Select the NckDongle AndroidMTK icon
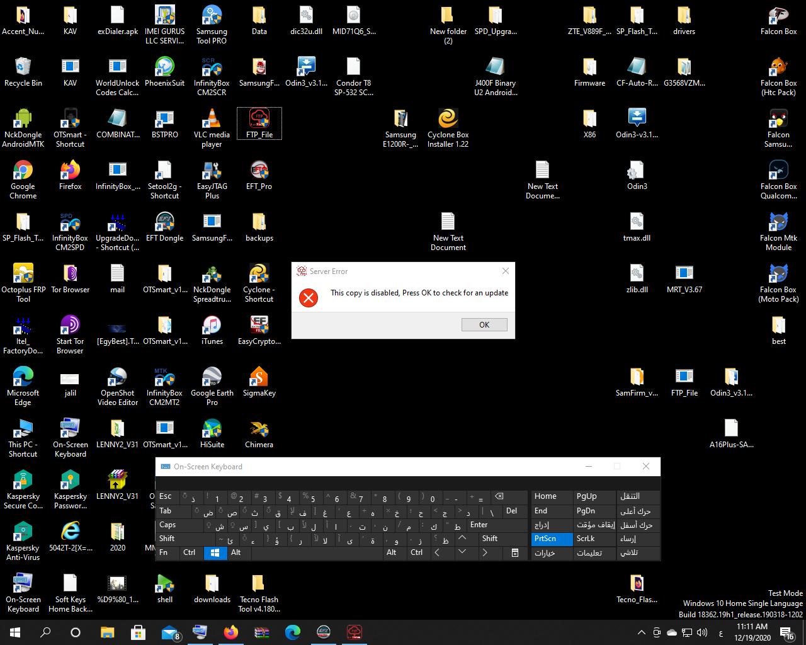The height and width of the screenshot is (645, 806). click(23, 127)
